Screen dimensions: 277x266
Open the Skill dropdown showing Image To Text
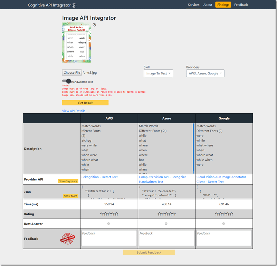pos(159,73)
